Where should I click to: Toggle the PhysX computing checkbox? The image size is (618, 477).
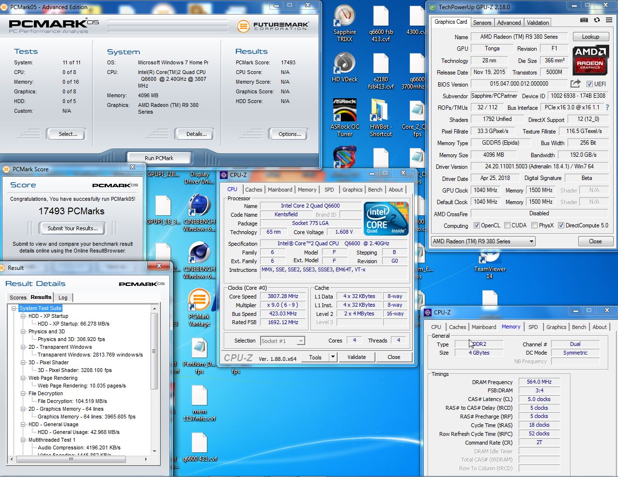(x=534, y=225)
